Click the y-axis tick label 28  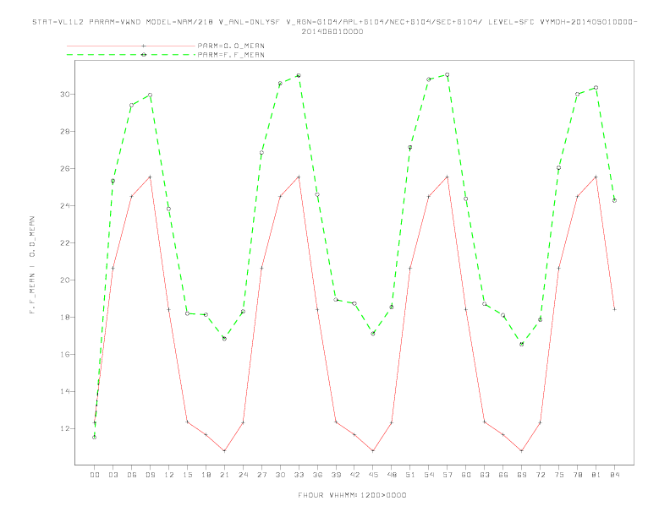coord(64,132)
